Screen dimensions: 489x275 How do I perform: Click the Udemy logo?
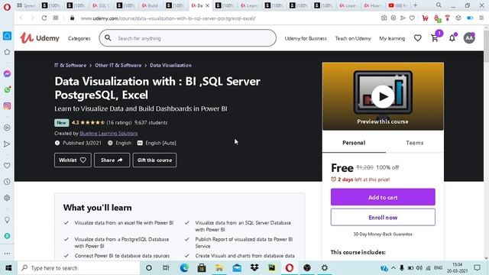point(40,38)
